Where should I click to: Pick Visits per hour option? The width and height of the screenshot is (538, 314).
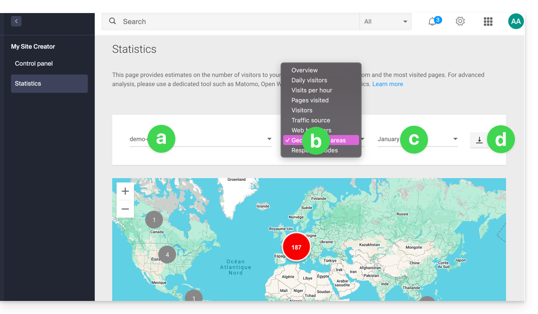[x=312, y=90]
